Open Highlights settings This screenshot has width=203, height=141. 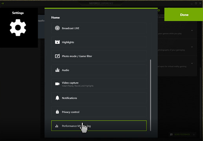click(x=99, y=42)
